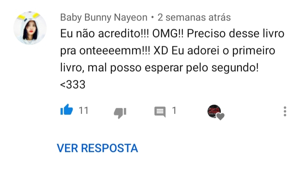Like the comment with the thumbs-up icon
300x173 pixels.
click(x=67, y=110)
